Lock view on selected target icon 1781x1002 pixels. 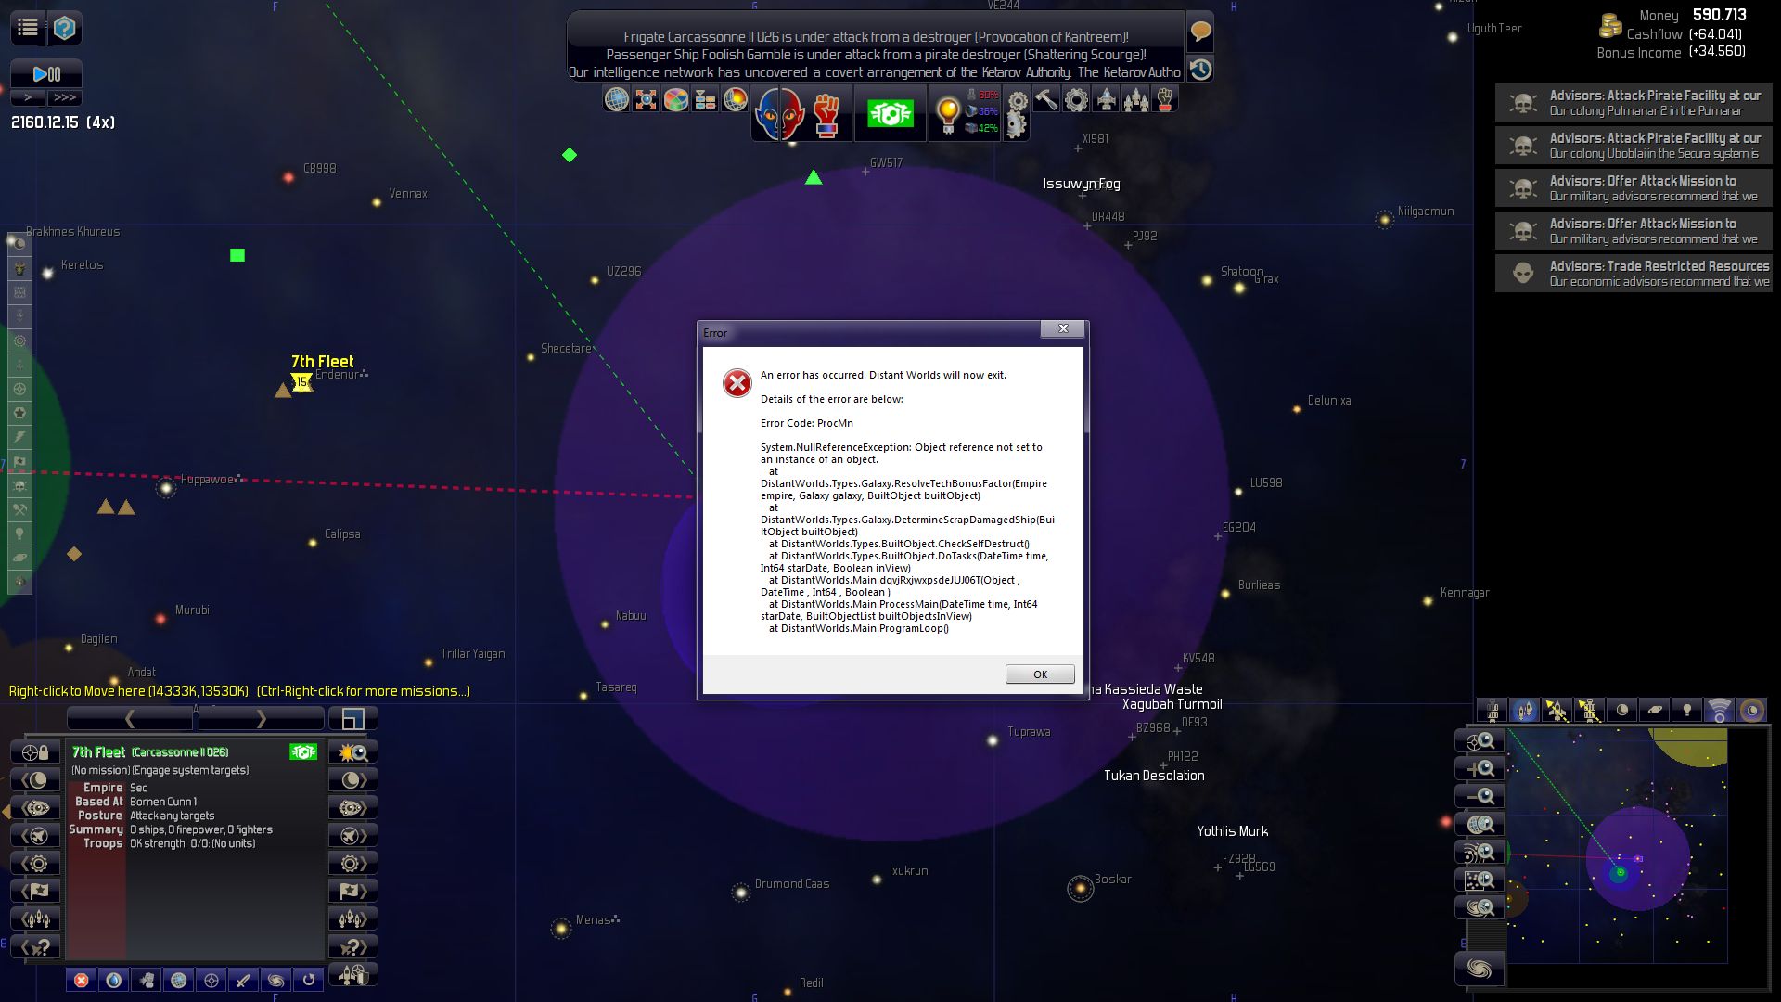35,752
